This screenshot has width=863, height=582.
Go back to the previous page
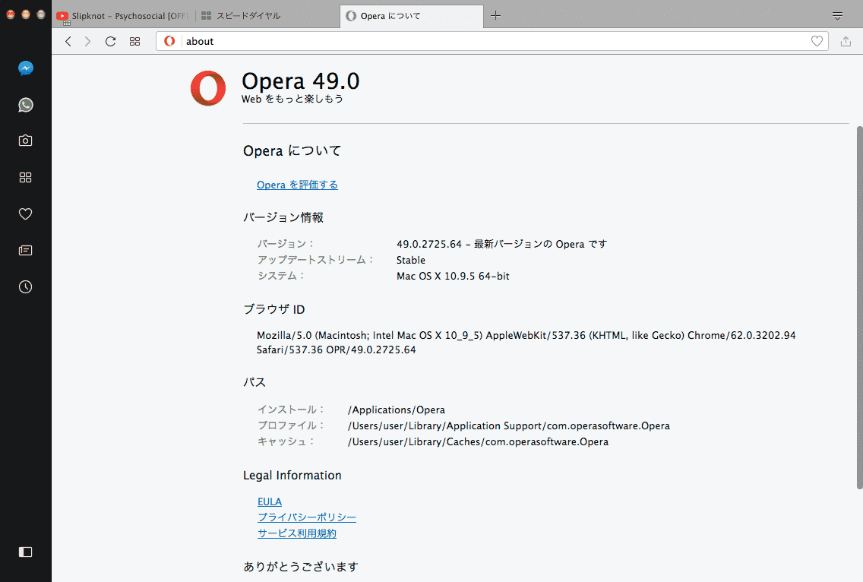point(68,41)
